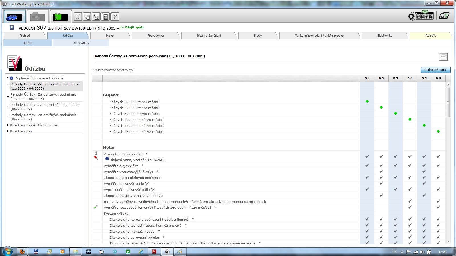Open Reset servisu Aditiv do paliva
This screenshot has width=456, height=256.
[34, 125]
